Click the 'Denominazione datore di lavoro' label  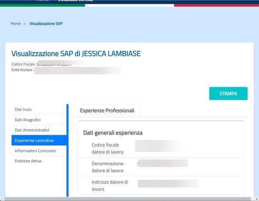[x=107, y=167]
